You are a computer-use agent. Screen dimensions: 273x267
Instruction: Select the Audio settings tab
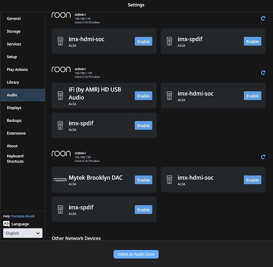[x=23, y=95]
